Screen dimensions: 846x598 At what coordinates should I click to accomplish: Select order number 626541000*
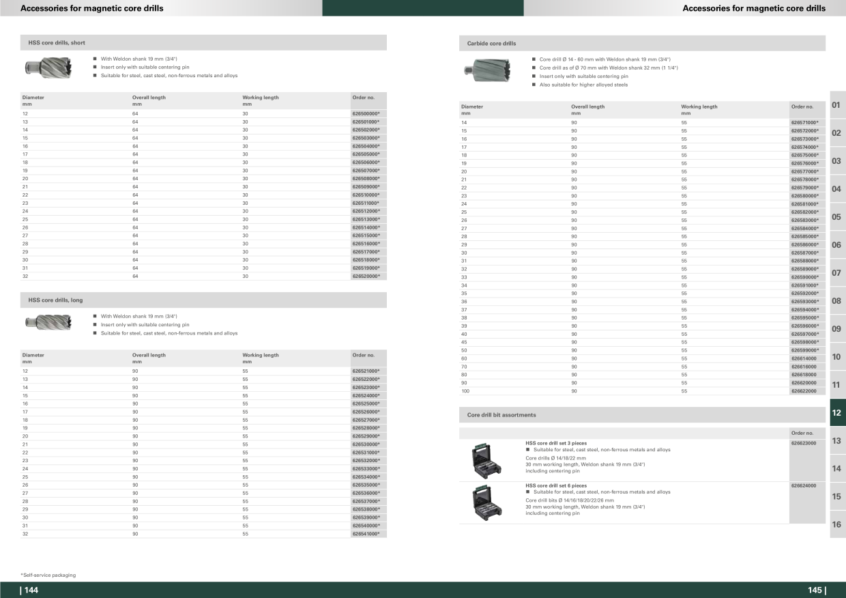pyautogui.click(x=366, y=534)
